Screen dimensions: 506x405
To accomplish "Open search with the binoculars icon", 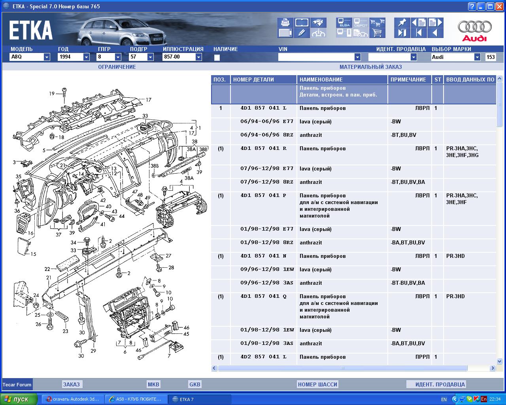I will click(x=318, y=23).
